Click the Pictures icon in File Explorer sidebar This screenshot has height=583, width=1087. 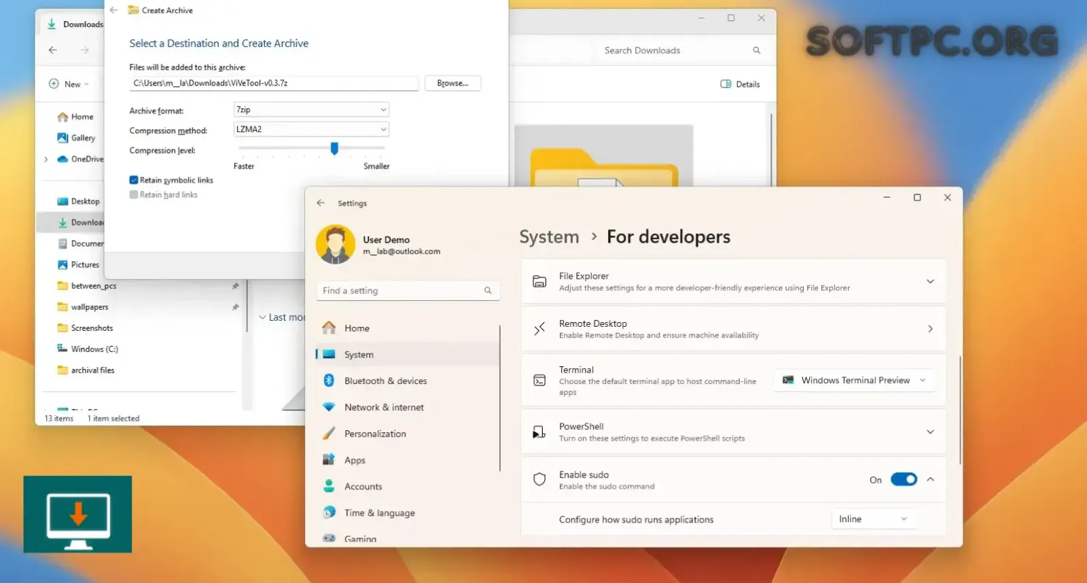[63, 265]
